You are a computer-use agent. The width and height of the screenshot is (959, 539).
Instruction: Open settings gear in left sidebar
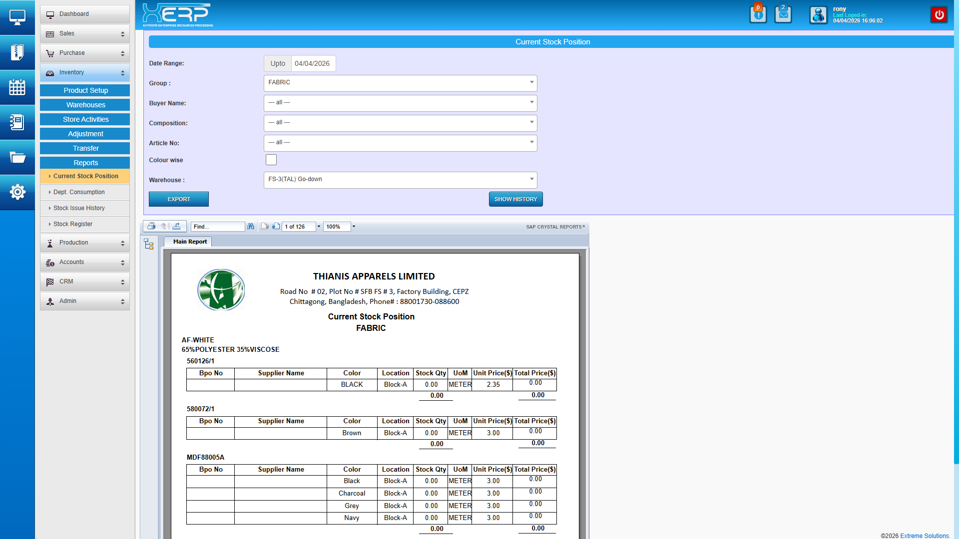pyautogui.click(x=17, y=192)
